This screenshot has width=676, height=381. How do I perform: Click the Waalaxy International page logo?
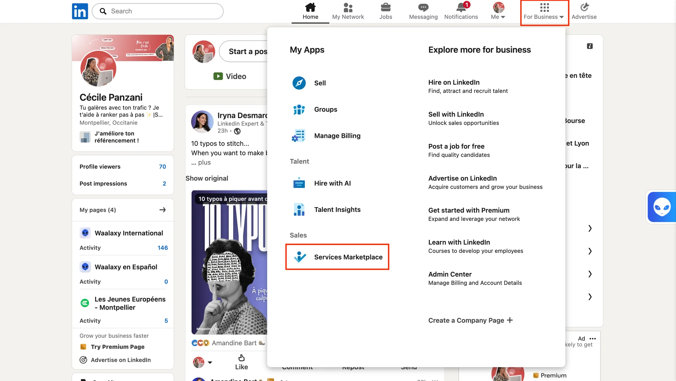coord(85,233)
